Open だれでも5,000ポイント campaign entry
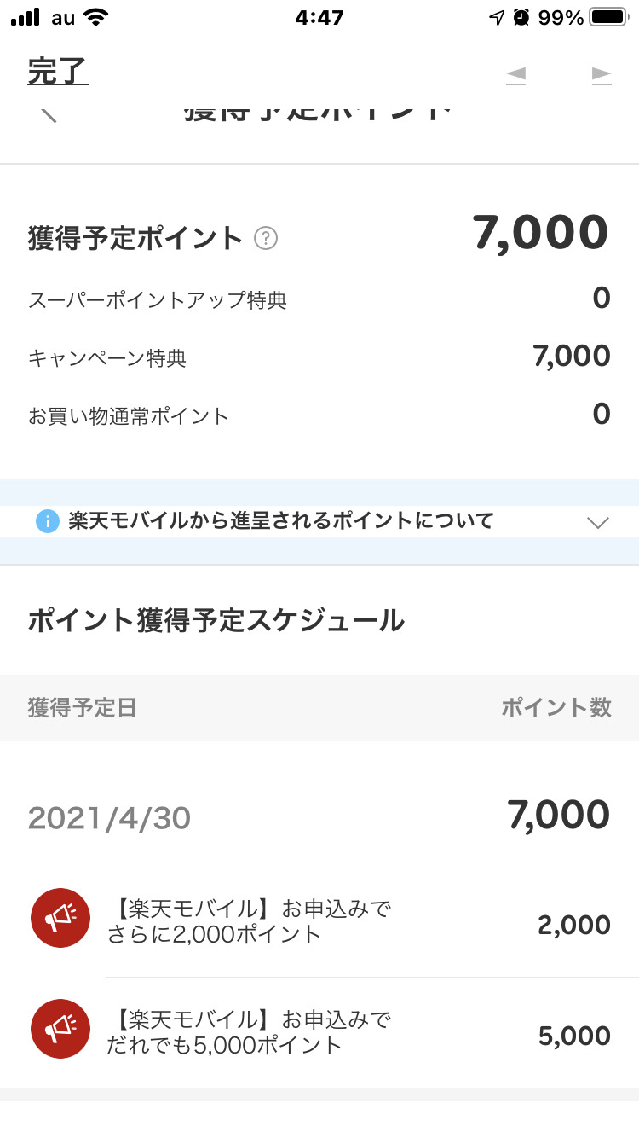The height and width of the screenshot is (1138, 639). (x=249, y=1032)
